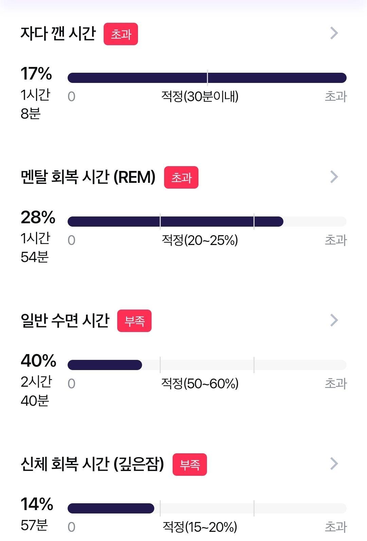This screenshot has width=367, height=541.
Task: Click the 28% REM progress bar
Action: (207, 222)
